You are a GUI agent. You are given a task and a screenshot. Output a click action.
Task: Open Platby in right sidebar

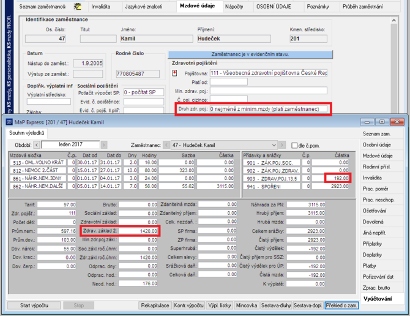point(382,266)
